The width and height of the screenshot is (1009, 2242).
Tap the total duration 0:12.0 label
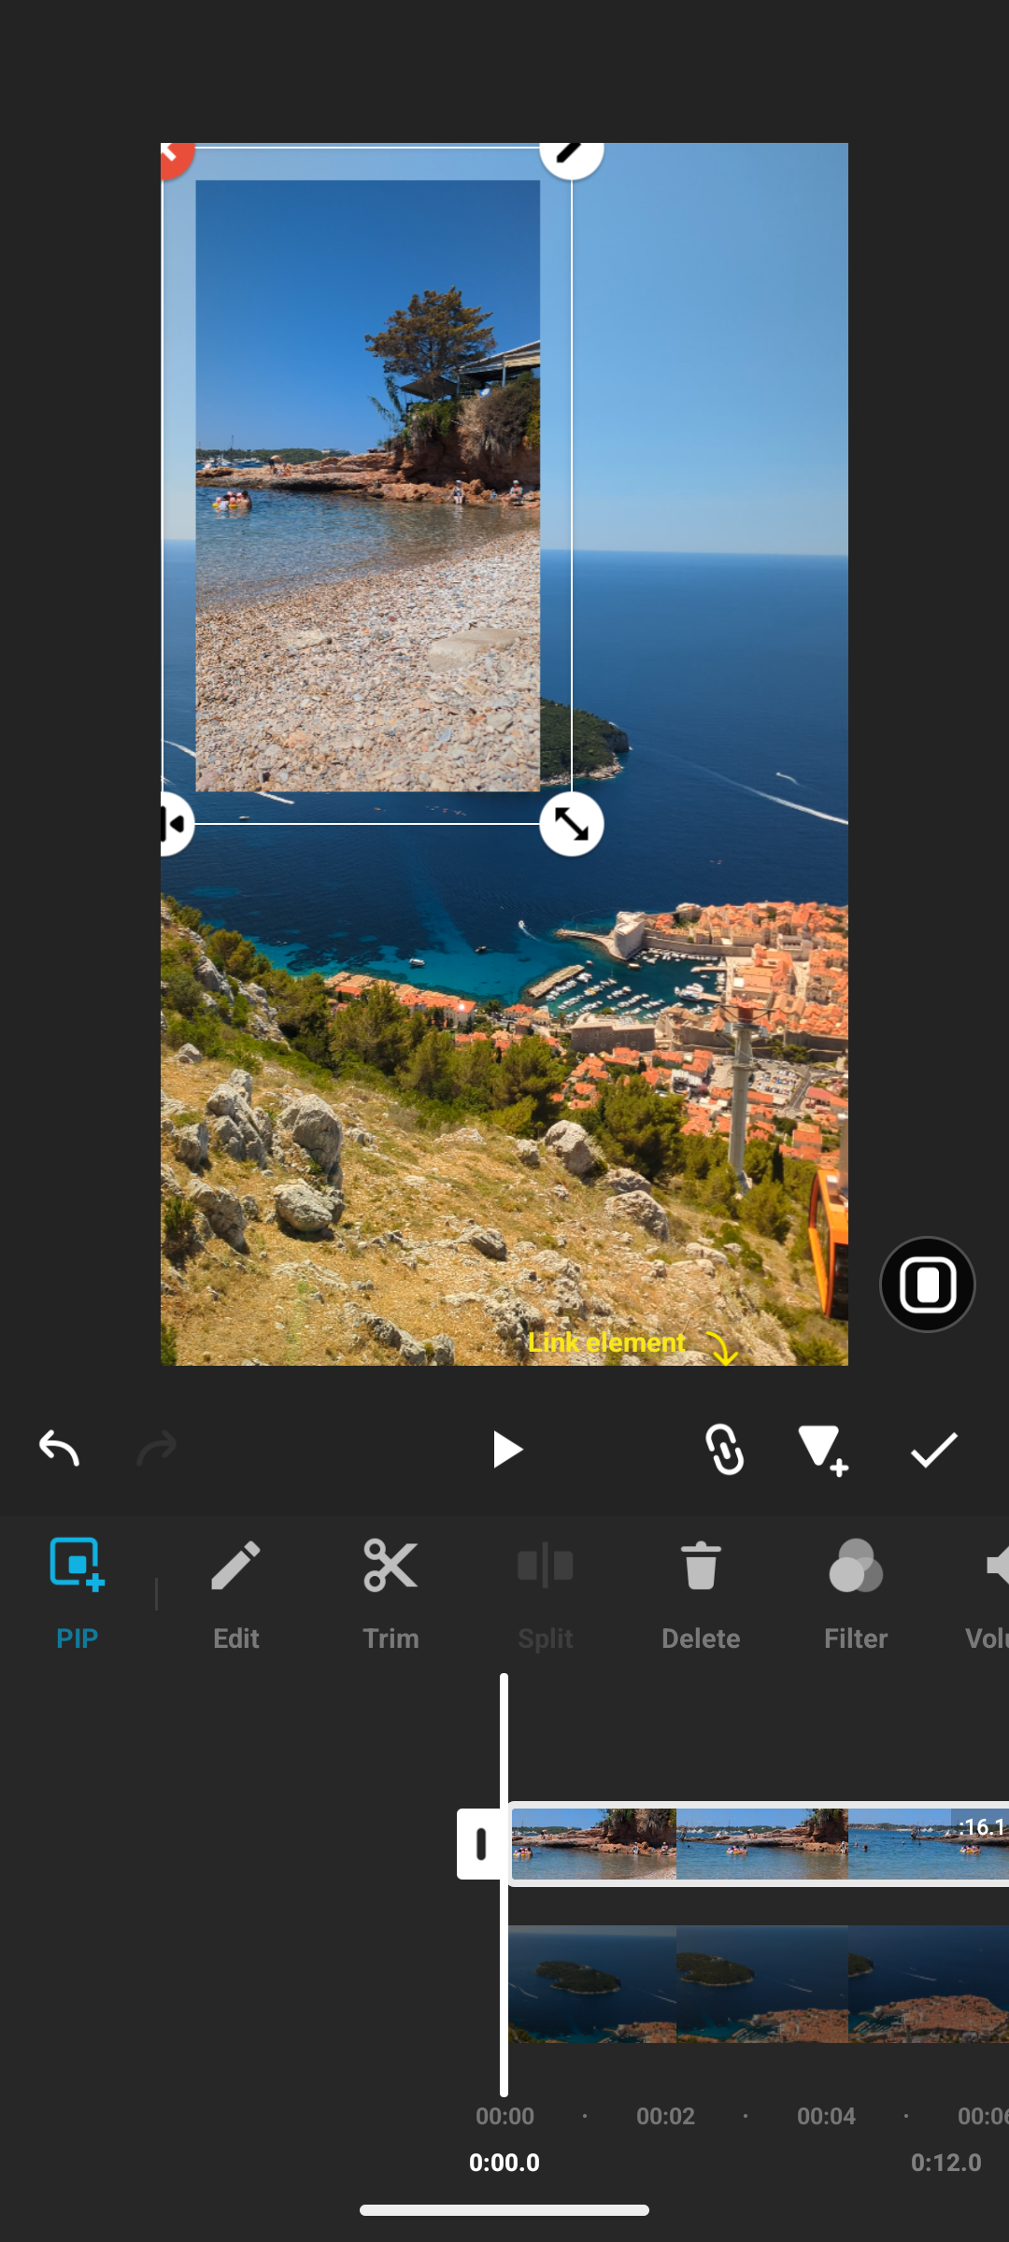(x=946, y=2163)
